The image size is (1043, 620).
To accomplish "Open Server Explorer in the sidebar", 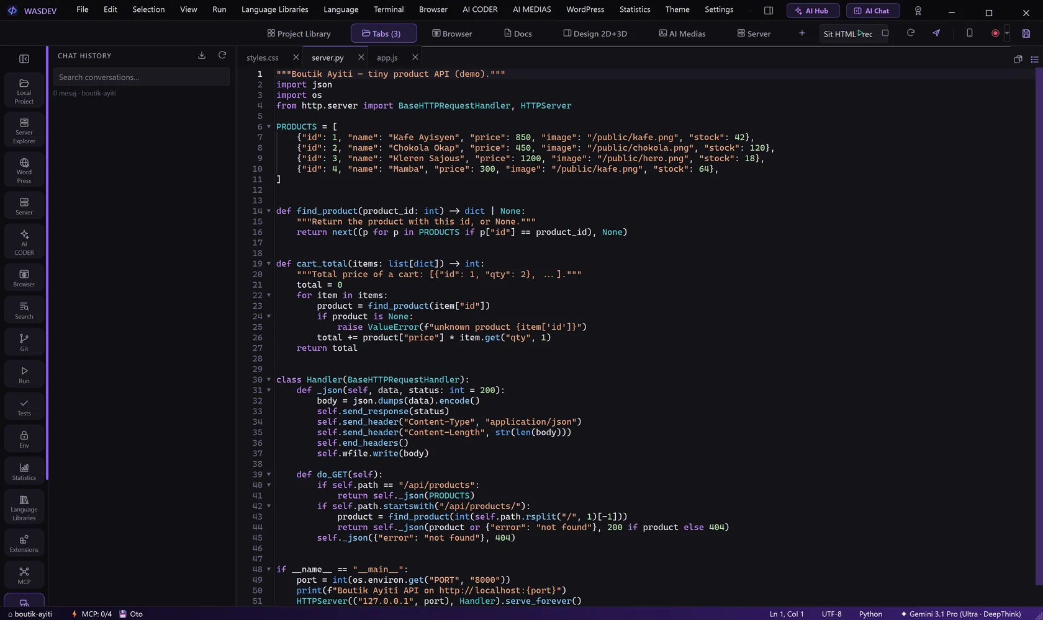I will pos(24,131).
